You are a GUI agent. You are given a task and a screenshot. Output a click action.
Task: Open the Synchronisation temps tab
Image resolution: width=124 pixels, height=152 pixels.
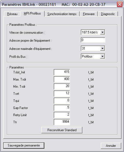tap(62, 14)
